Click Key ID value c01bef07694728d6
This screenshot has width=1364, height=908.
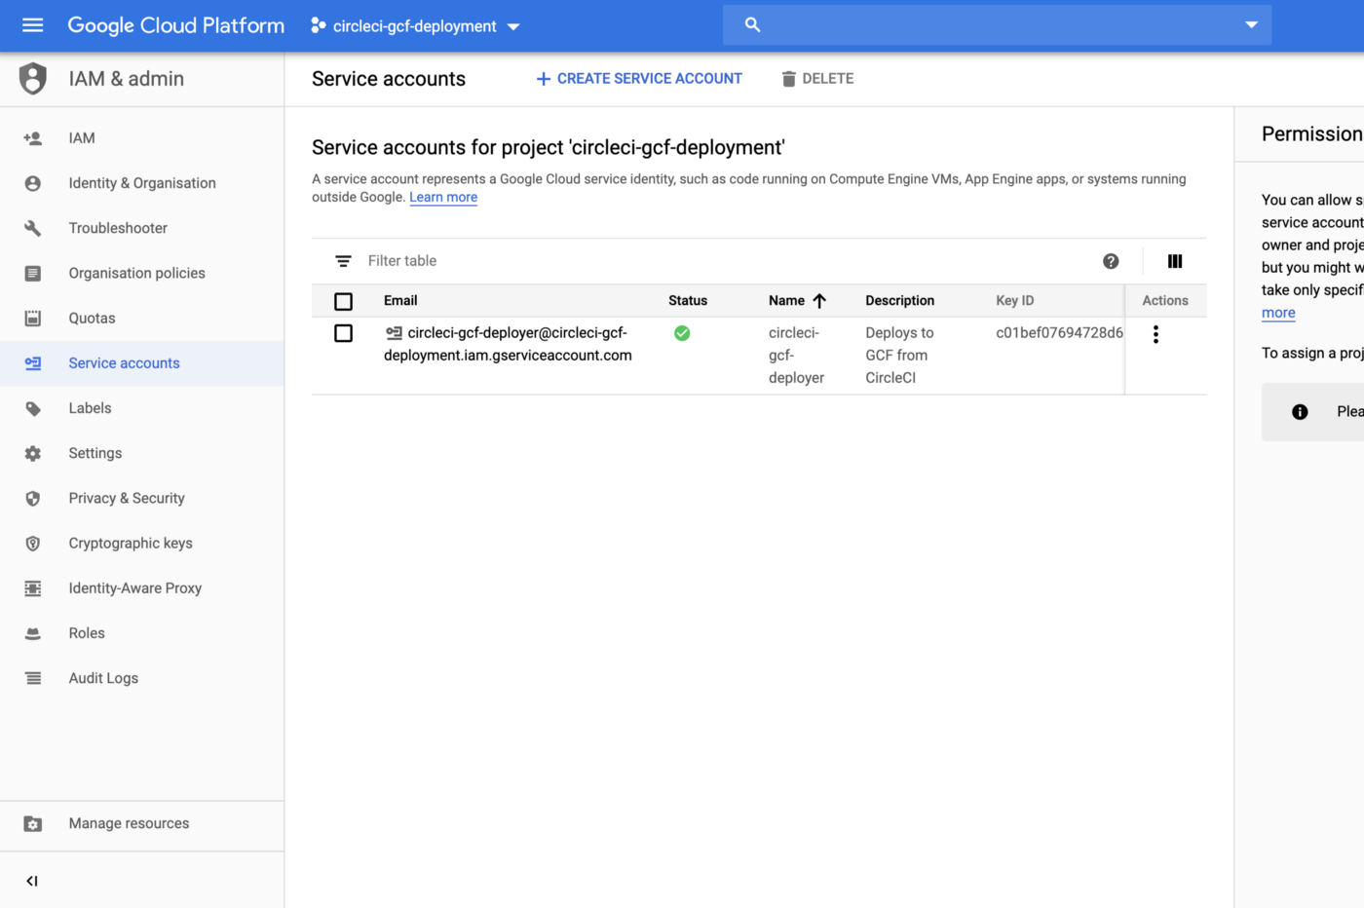click(x=1059, y=333)
